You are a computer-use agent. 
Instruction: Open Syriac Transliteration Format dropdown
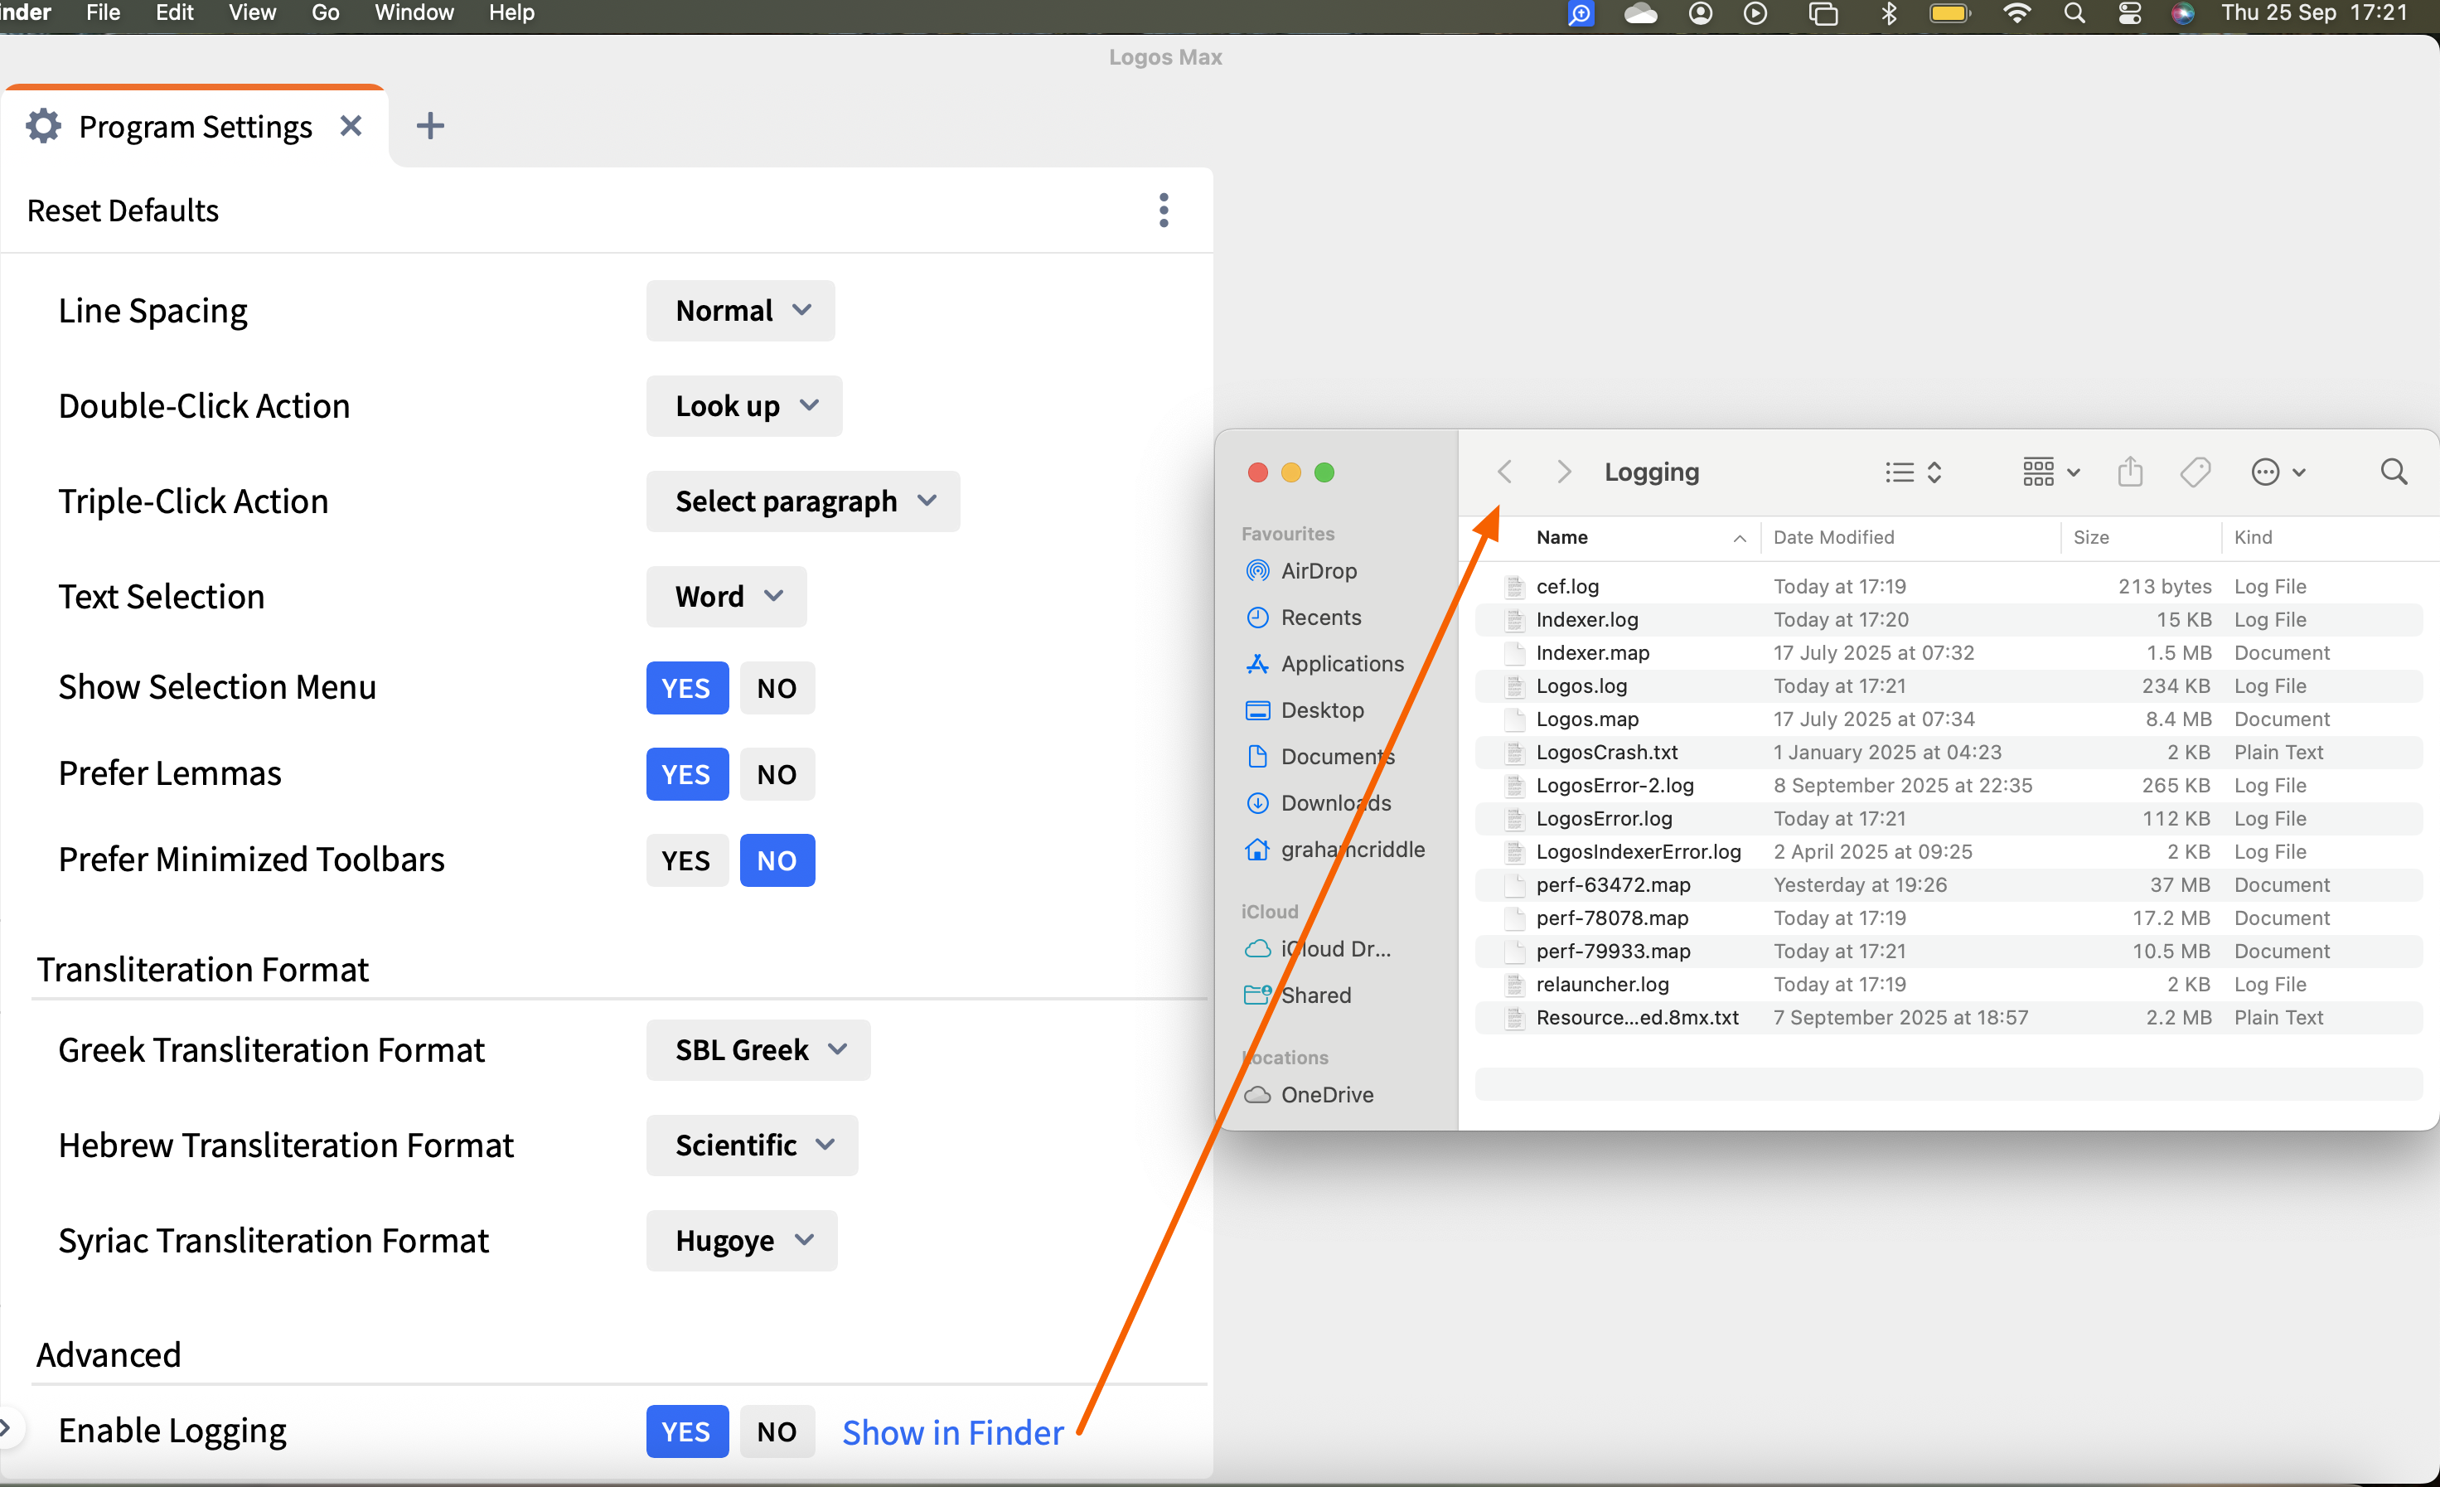pos(742,1239)
